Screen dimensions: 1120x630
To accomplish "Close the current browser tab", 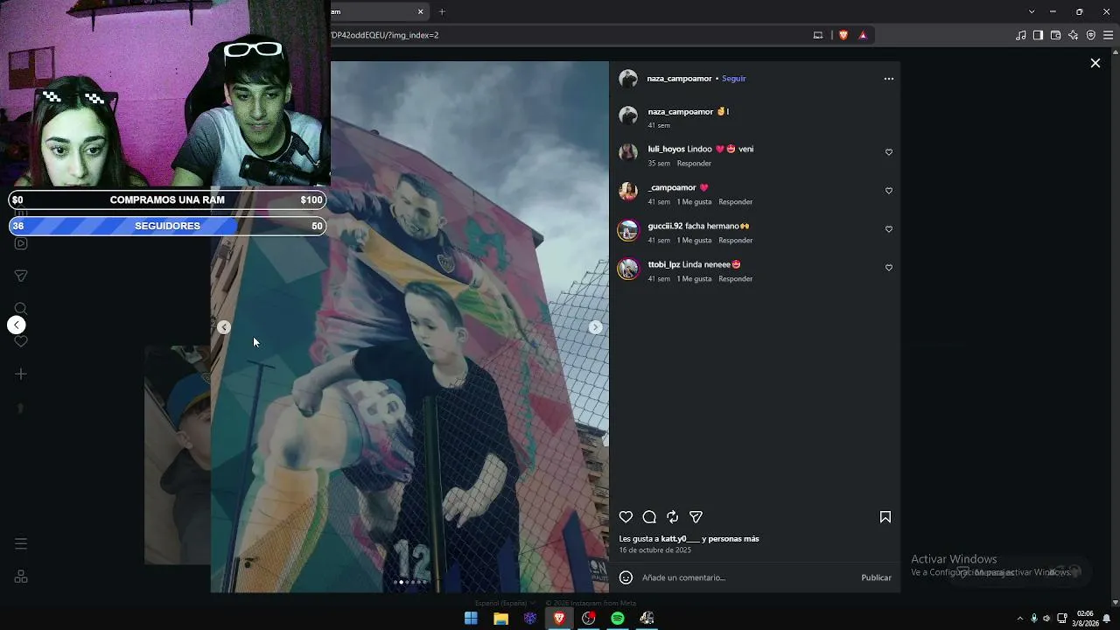I will click(x=420, y=11).
